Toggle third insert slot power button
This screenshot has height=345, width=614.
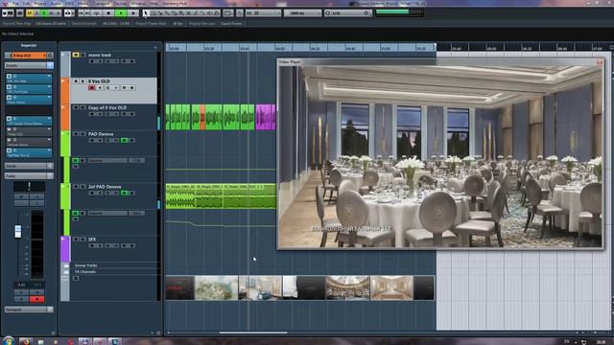point(9,98)
